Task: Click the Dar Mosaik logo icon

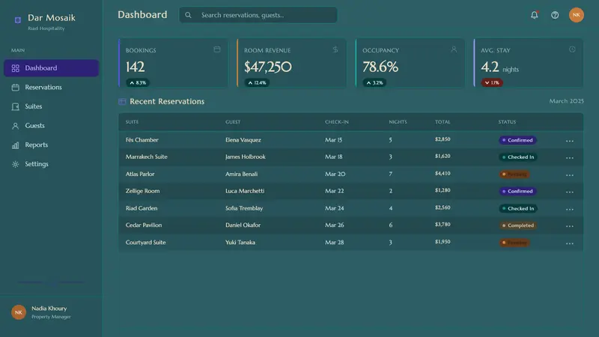Action: pos(17,20)
